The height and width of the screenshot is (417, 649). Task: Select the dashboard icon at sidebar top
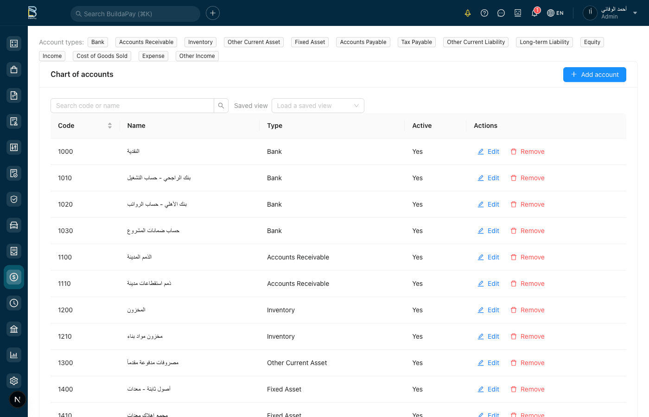(x=13, y=43)
